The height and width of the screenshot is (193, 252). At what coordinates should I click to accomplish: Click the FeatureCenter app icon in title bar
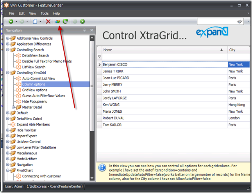pos(6,5)
